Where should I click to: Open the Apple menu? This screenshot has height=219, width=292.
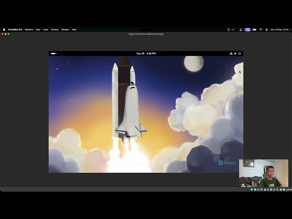click(x=4, y=30)
